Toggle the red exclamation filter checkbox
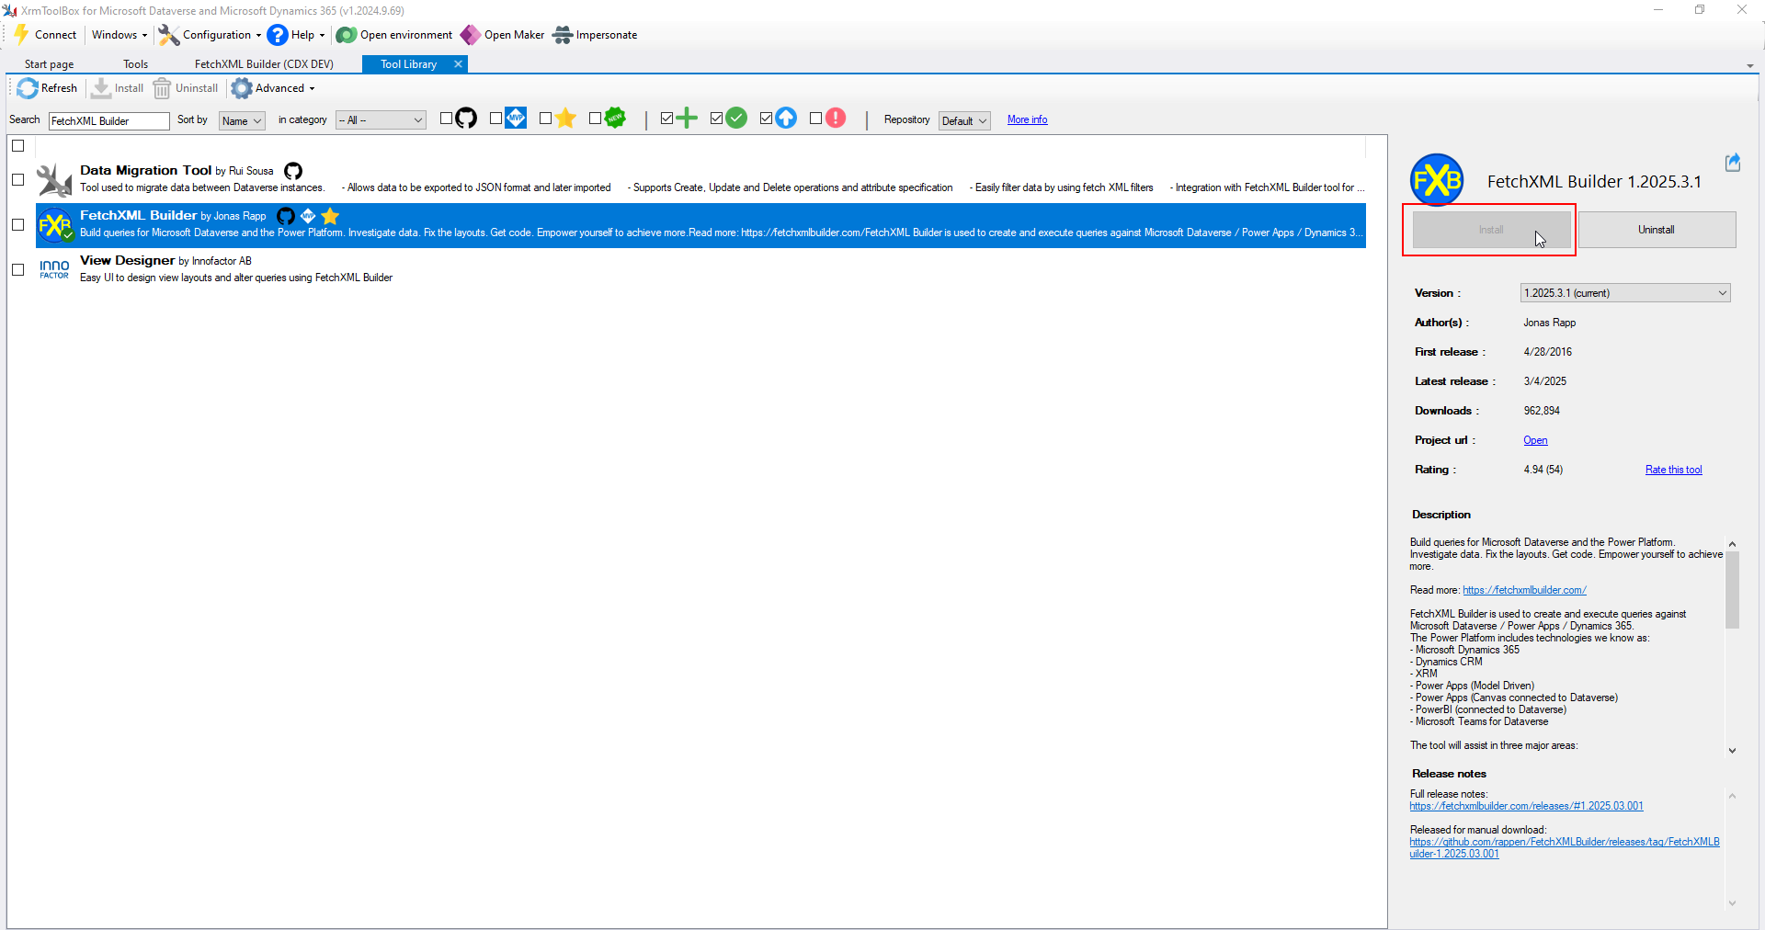 click(x=815, y=119)
